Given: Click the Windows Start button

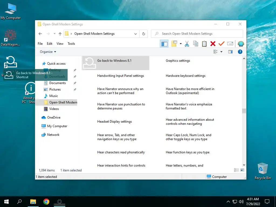Looking at the screenshot, I should (6, 202).
